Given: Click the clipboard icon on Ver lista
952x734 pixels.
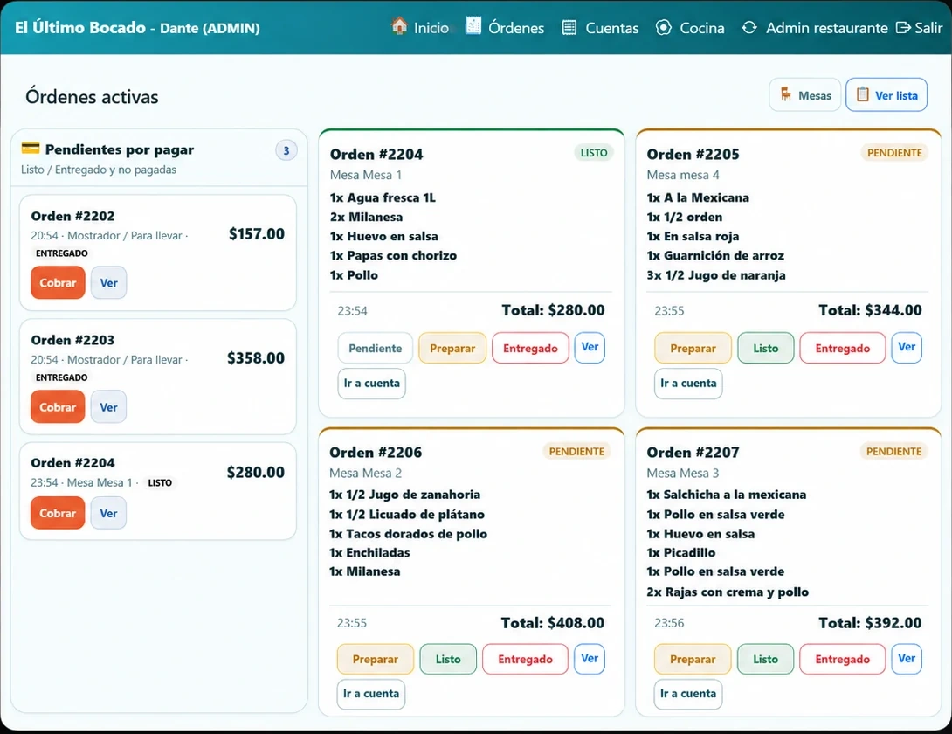Looking at the screenshot, I should [862, 94].
